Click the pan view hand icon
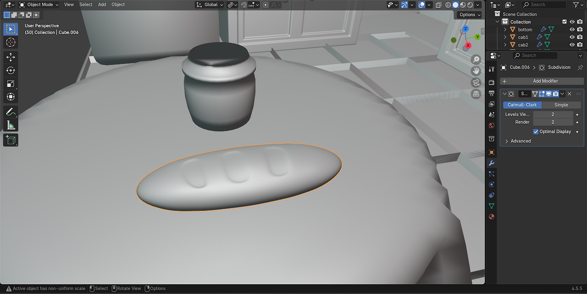This screenshot has height=294, width=587. pos(476,71)
